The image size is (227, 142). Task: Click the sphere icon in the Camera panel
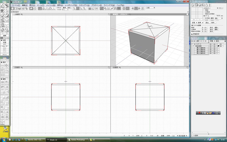point(200,5)
